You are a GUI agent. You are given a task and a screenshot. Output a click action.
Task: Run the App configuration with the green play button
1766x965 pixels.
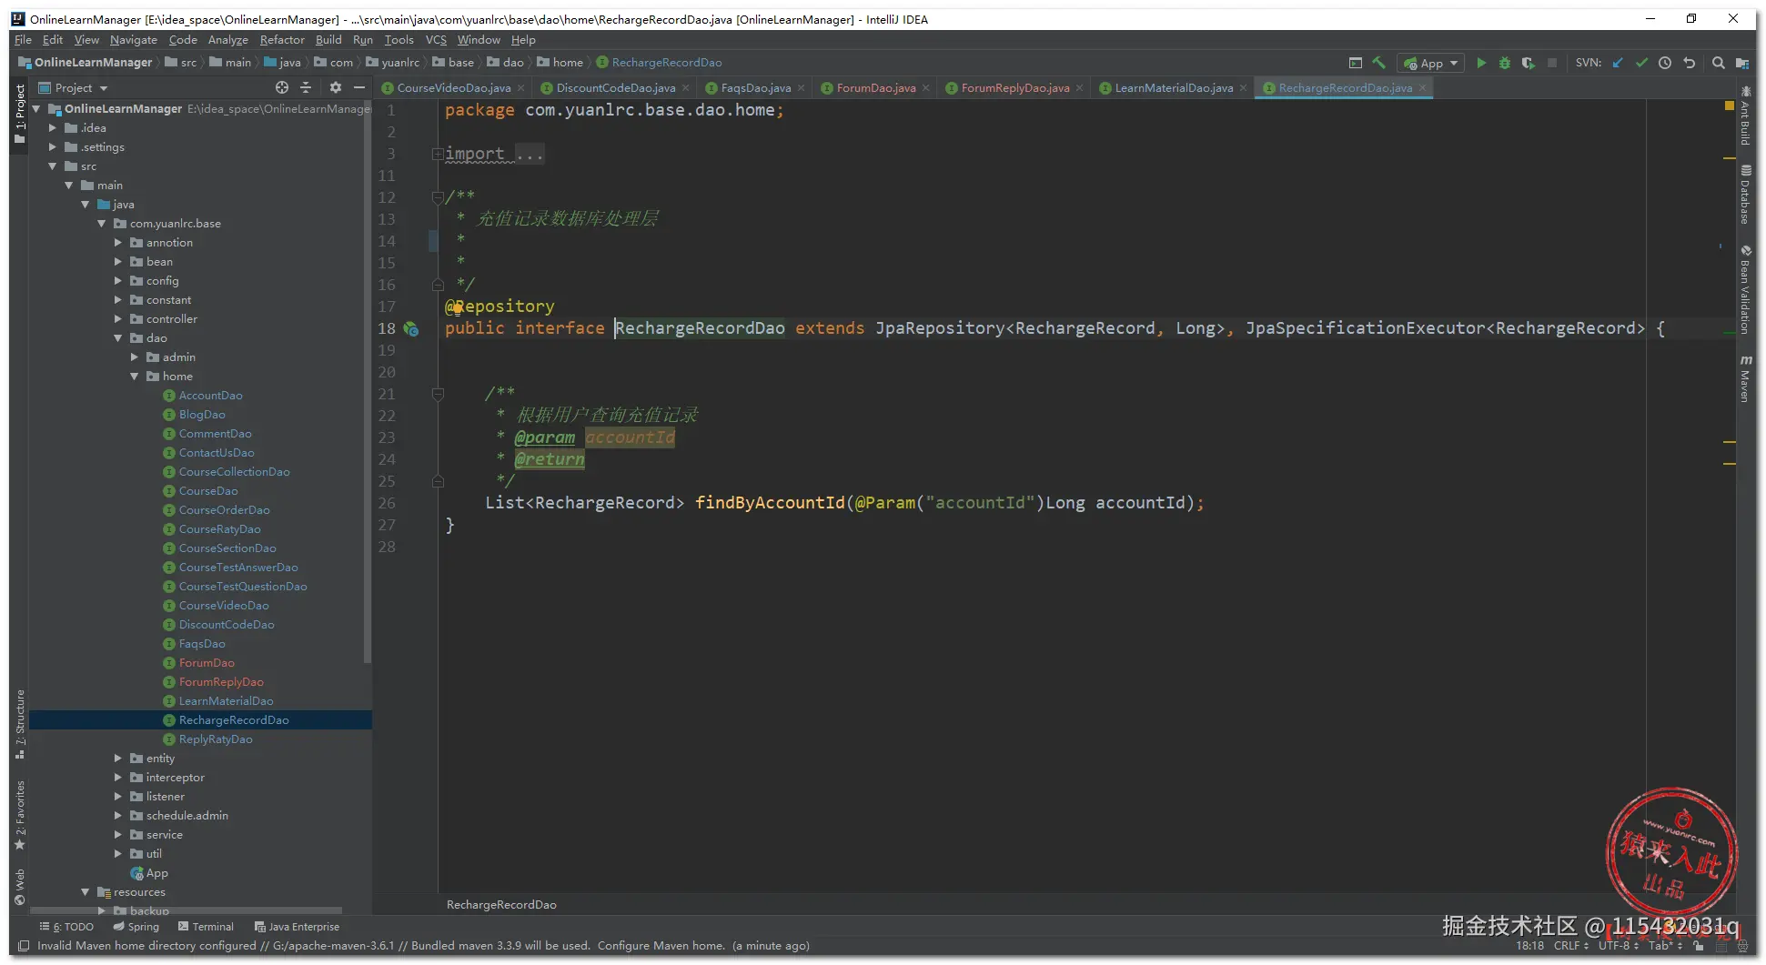pyautogui.click(x=1481, y=63)
